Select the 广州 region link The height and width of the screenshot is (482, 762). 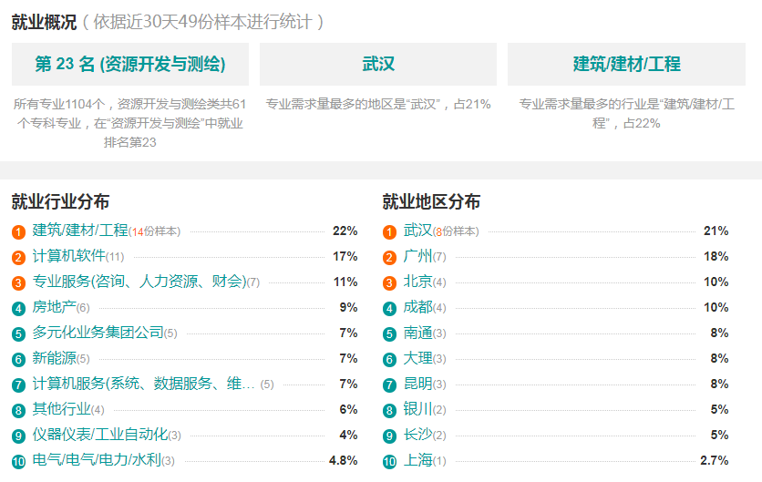click(417, 255)
